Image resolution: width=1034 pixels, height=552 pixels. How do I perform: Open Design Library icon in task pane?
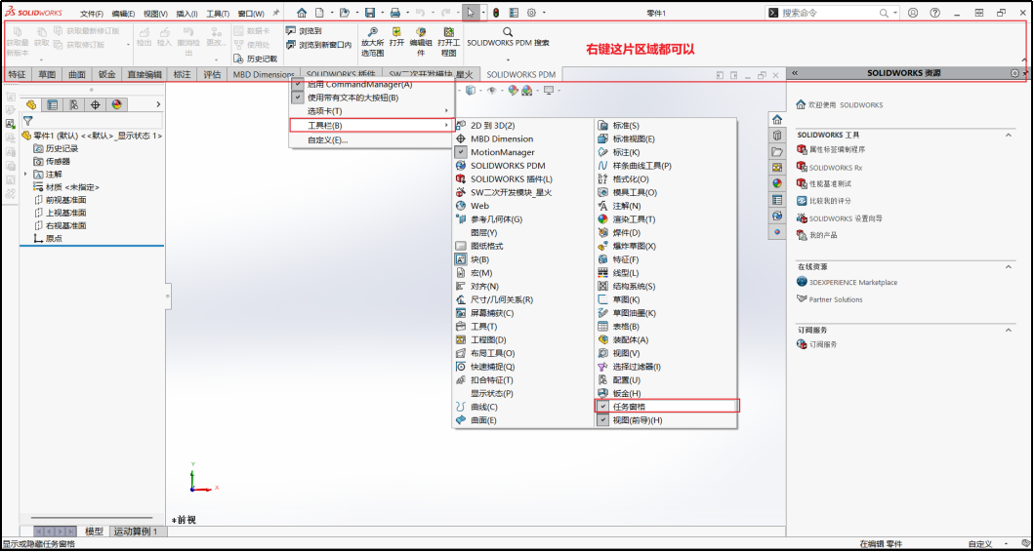pyautogui.click(x=777, y=135)
